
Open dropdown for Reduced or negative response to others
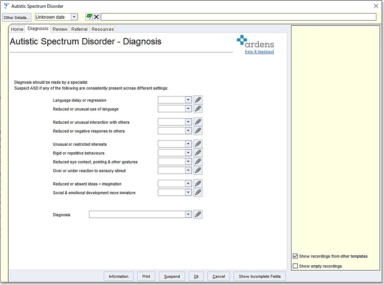click(x=188, y=131)
